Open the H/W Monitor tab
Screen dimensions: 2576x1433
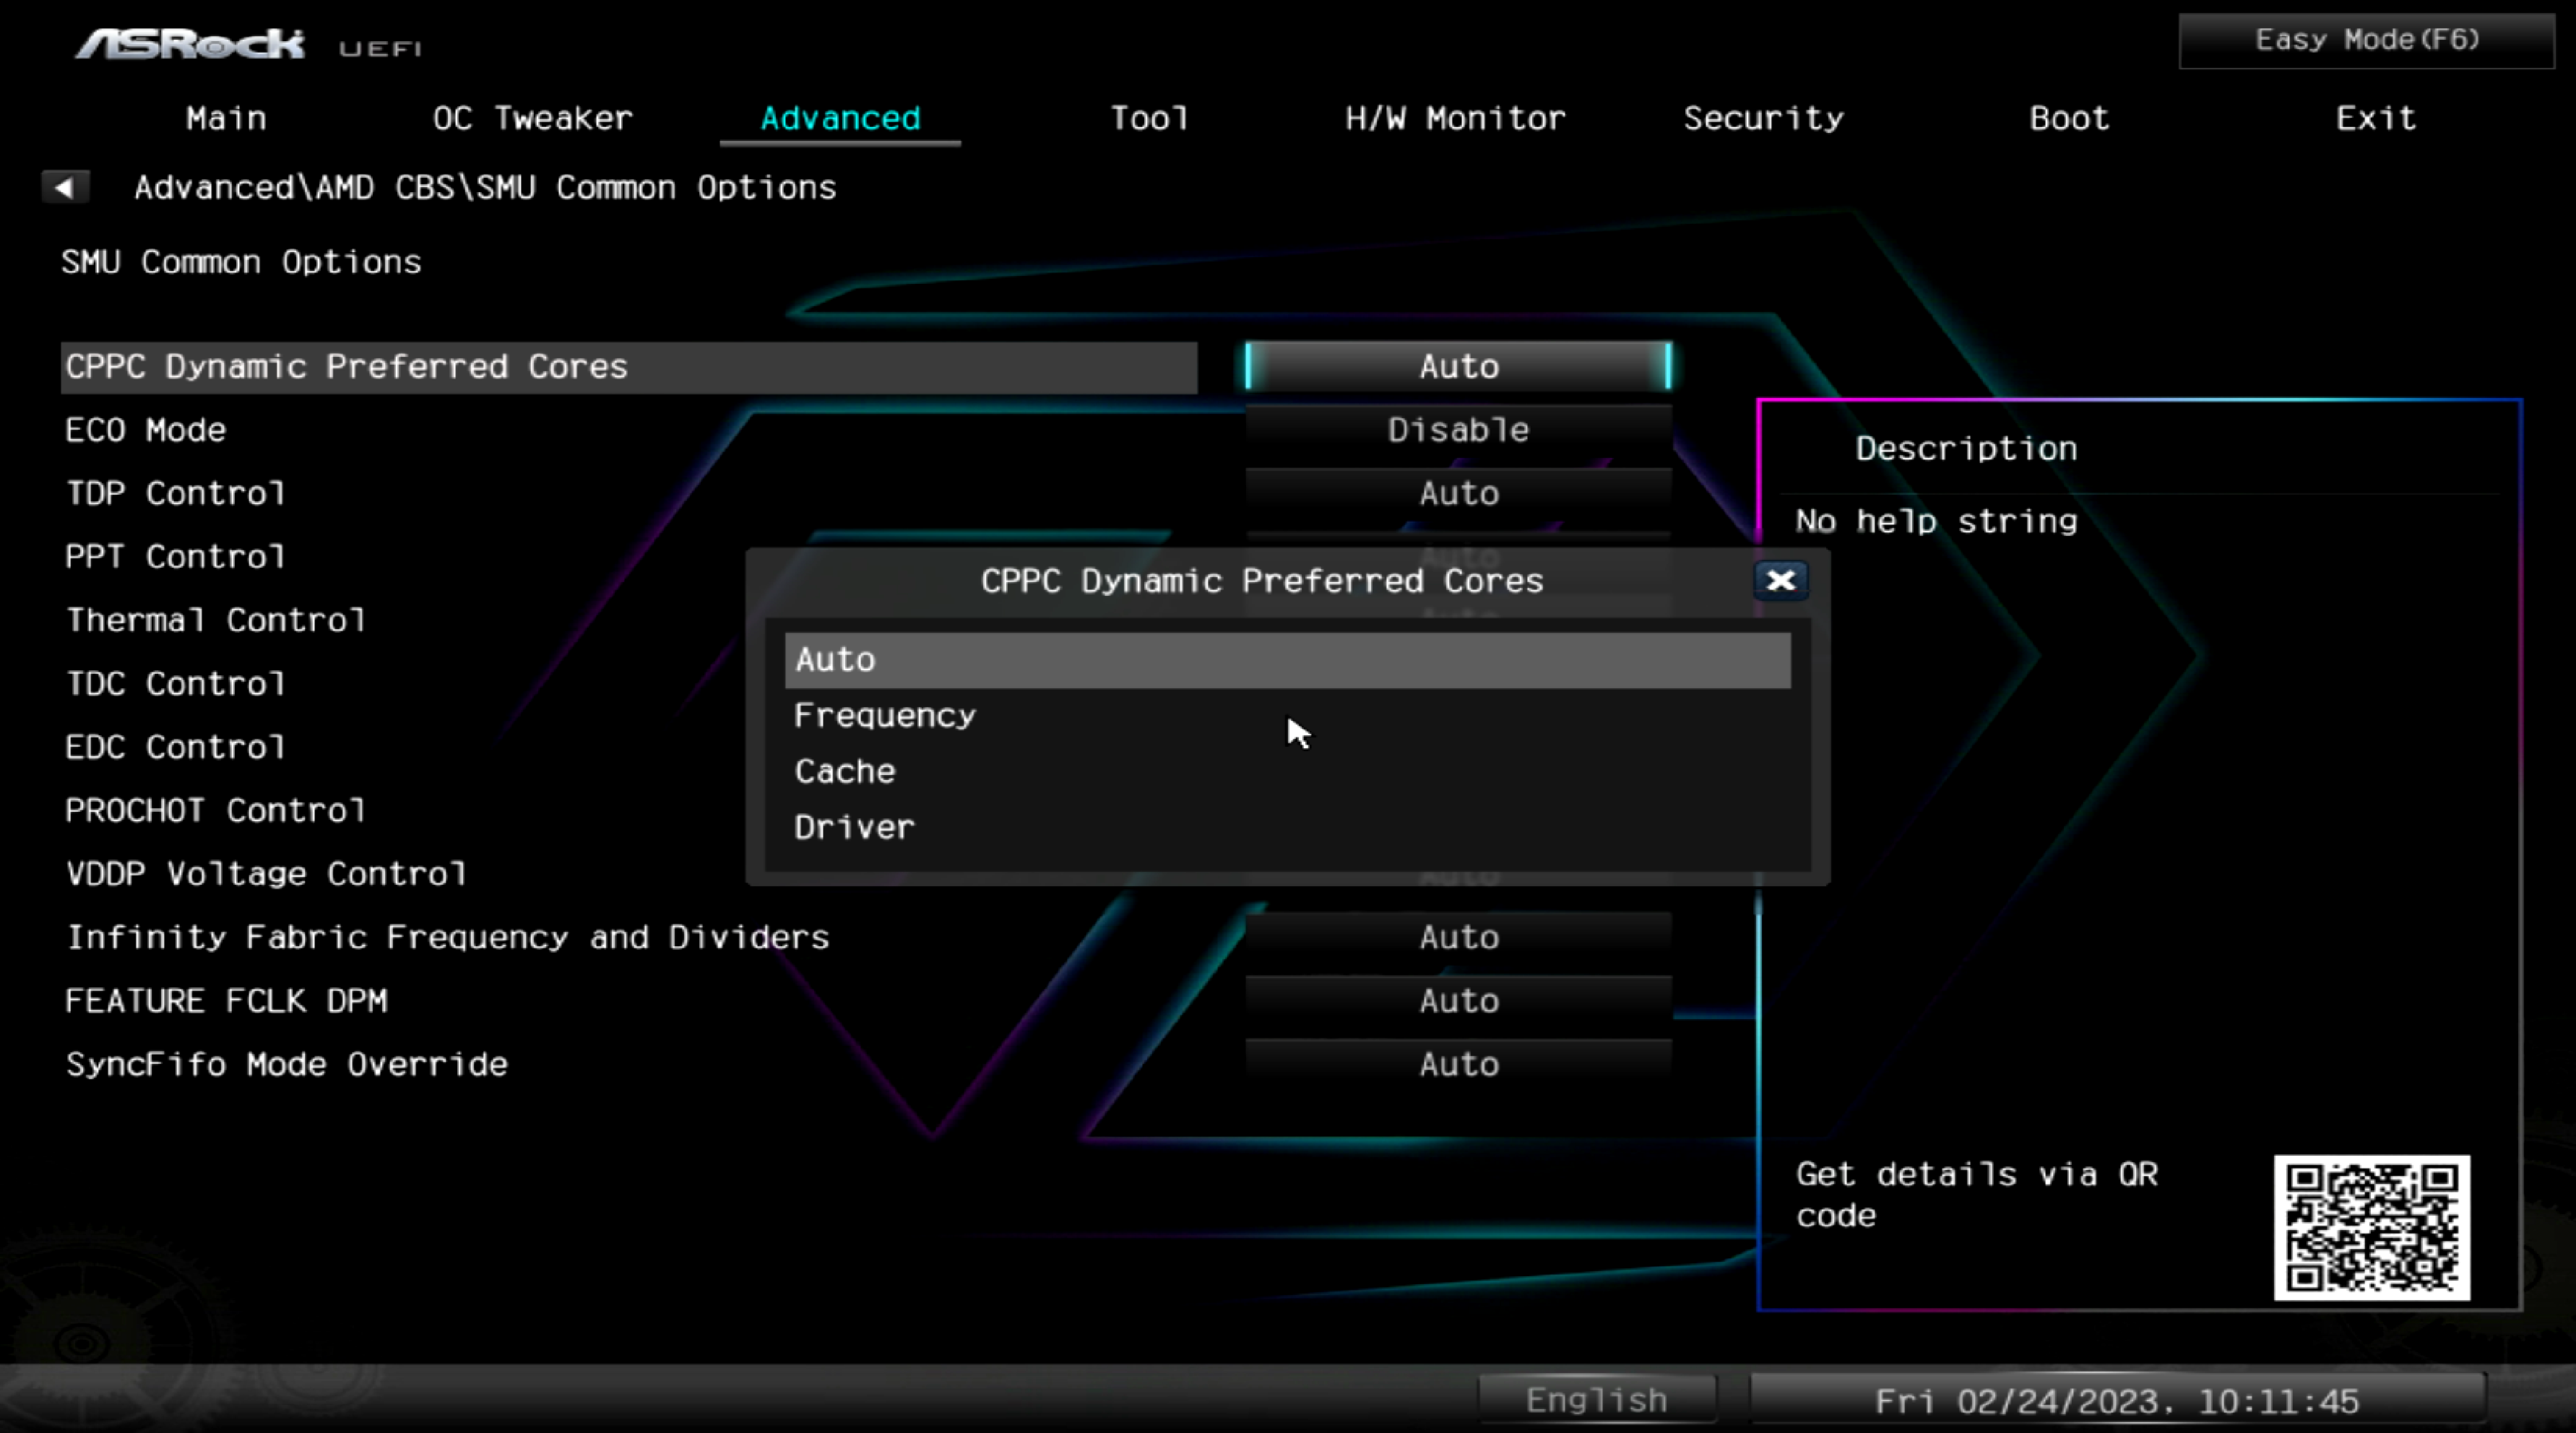1455,118
